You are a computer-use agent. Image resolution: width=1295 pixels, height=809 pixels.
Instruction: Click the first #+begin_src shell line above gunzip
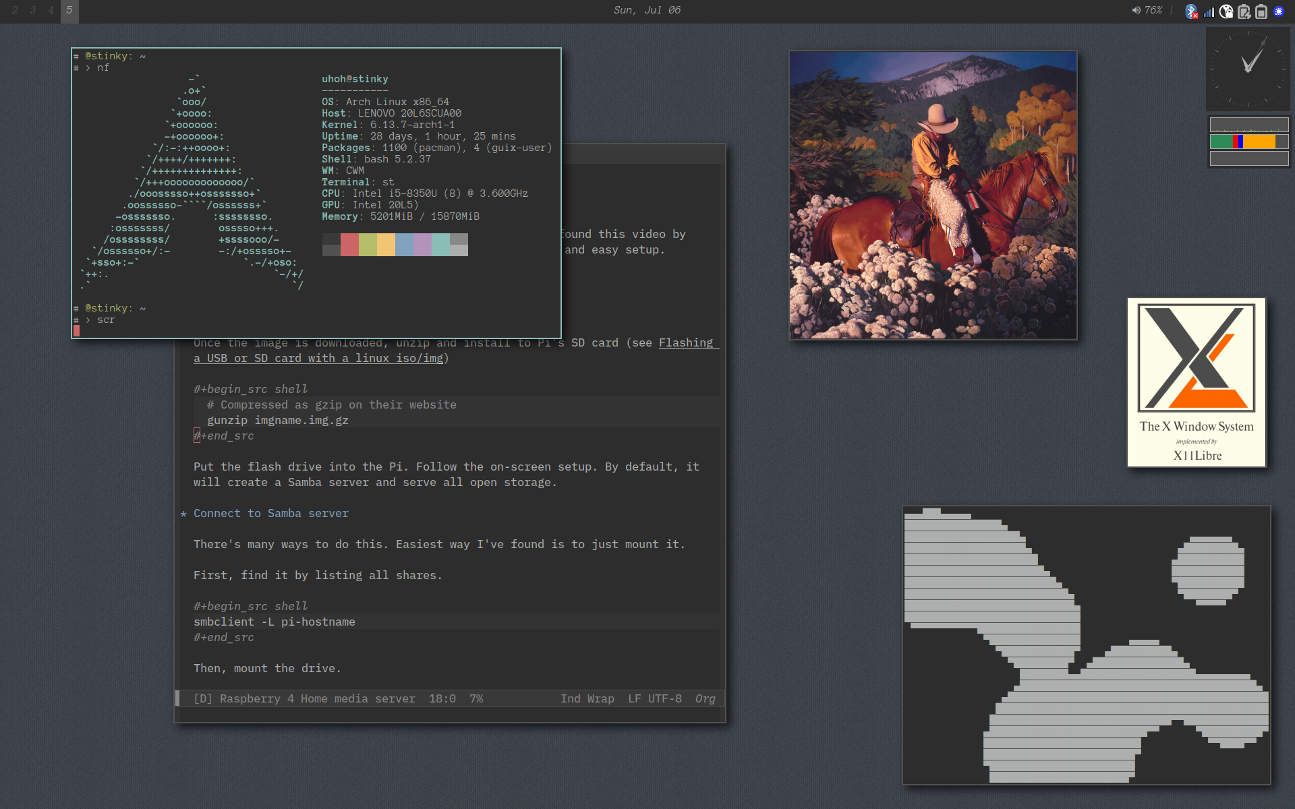point(250,389)
